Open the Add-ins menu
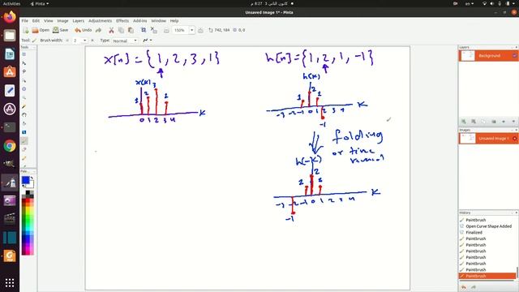The height and width of the screenshot is (292, 519). coord(140,21)
